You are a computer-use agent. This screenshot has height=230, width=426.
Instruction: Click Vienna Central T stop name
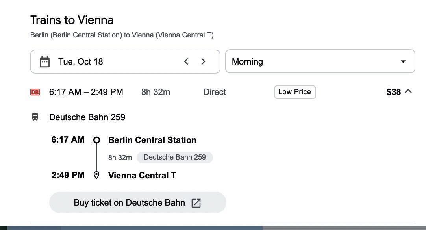[142, 175]
